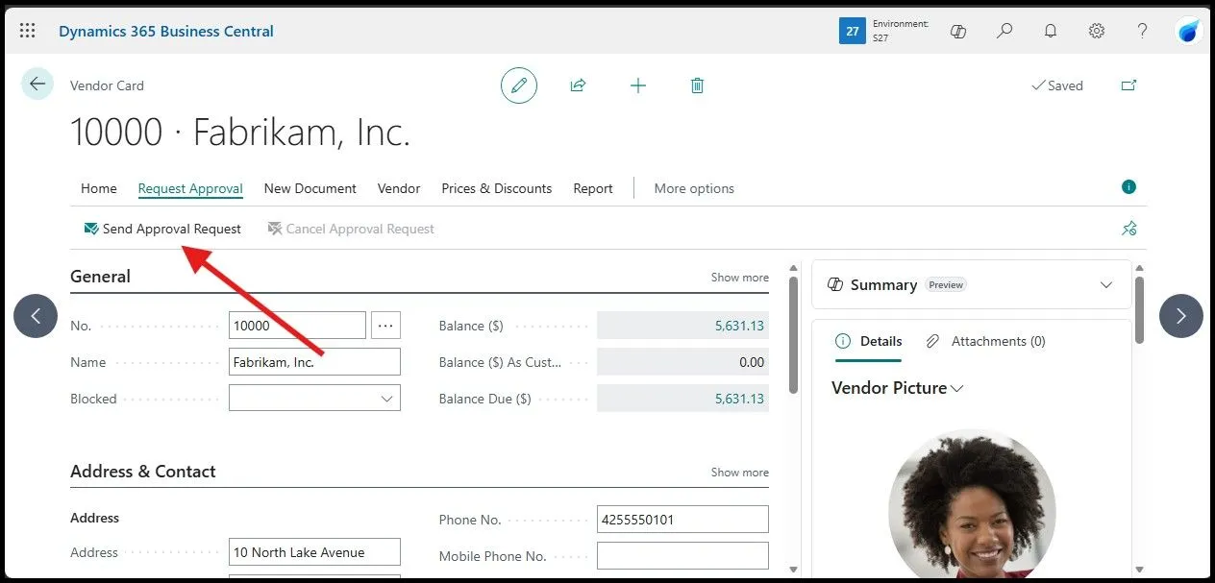Select the Home menu tab

coord(99,188)
